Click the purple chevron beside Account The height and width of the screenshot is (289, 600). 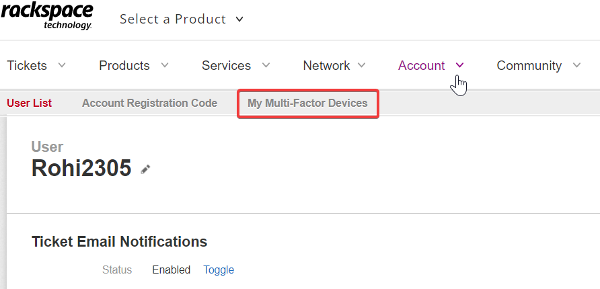460,65
